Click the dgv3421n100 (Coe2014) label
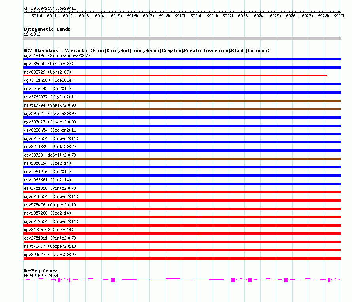This screenshot has height=302, width=352. [x=49, y=80]
